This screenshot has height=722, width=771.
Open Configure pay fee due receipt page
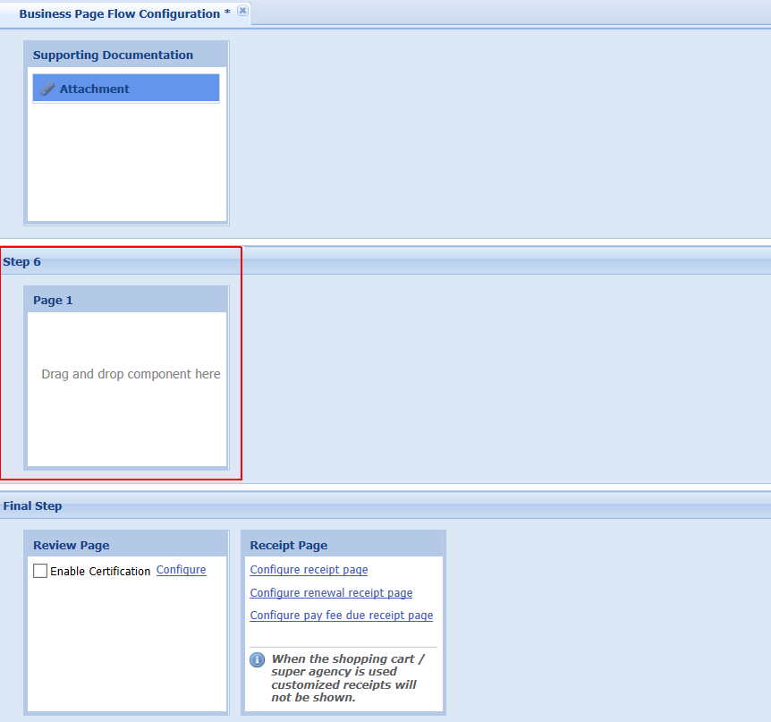(x=341, y=616)
